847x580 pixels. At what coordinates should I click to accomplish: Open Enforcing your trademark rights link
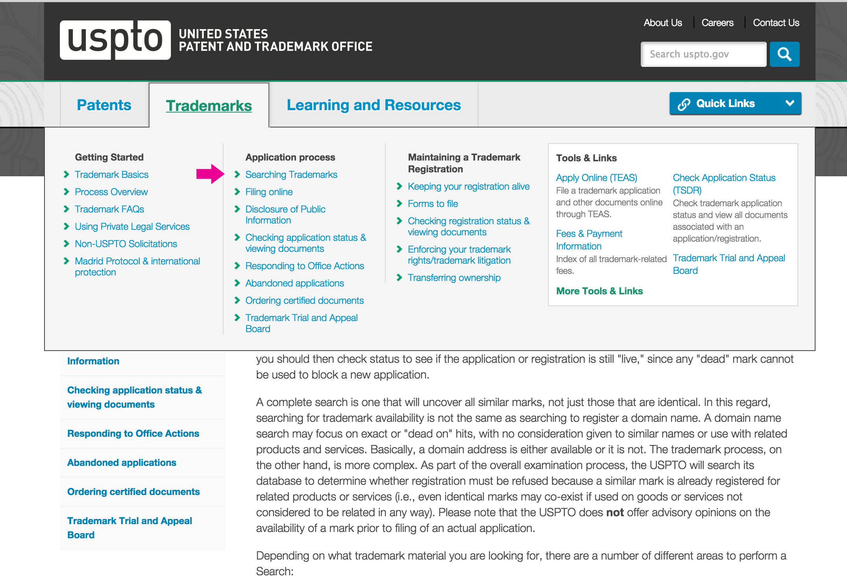click(459, 255)
